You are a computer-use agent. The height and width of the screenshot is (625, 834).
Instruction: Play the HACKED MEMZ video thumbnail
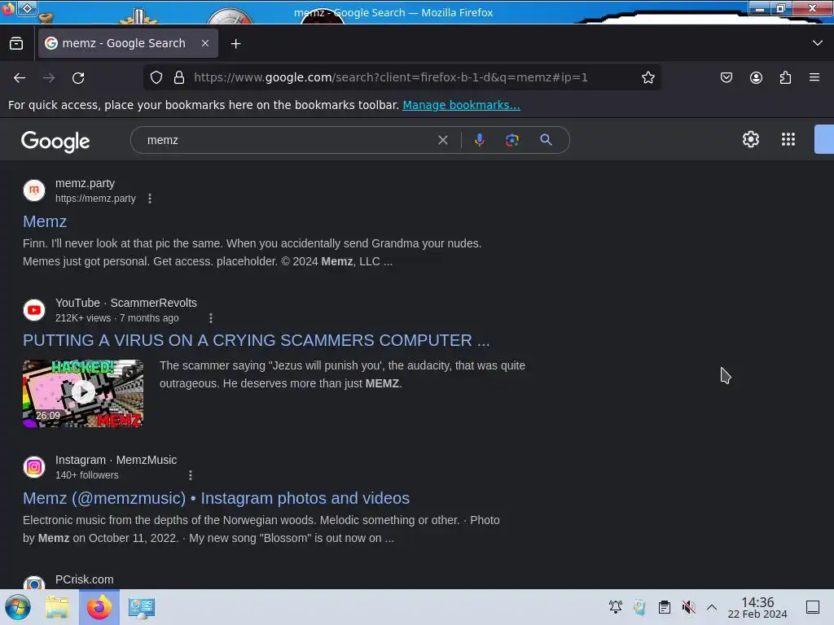(83, 393)
